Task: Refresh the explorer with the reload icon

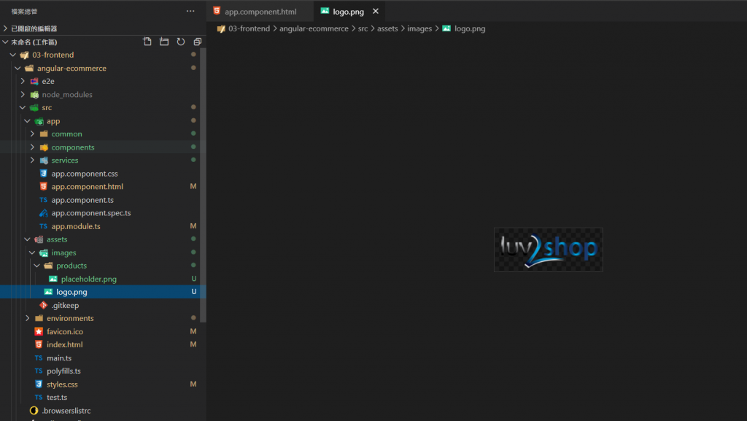Action: [x=181, y=42]
